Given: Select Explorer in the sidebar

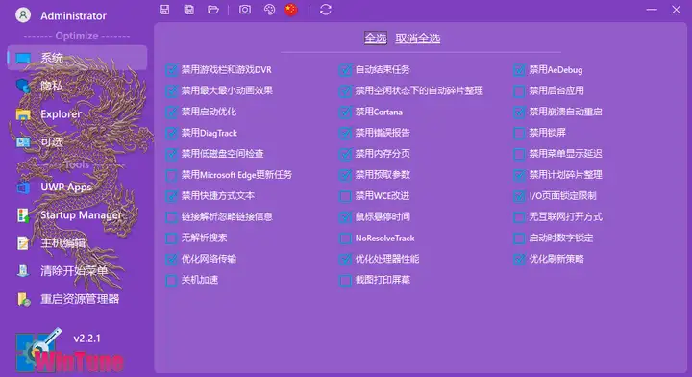Looking at the screenshot, I should click(61, 113).
